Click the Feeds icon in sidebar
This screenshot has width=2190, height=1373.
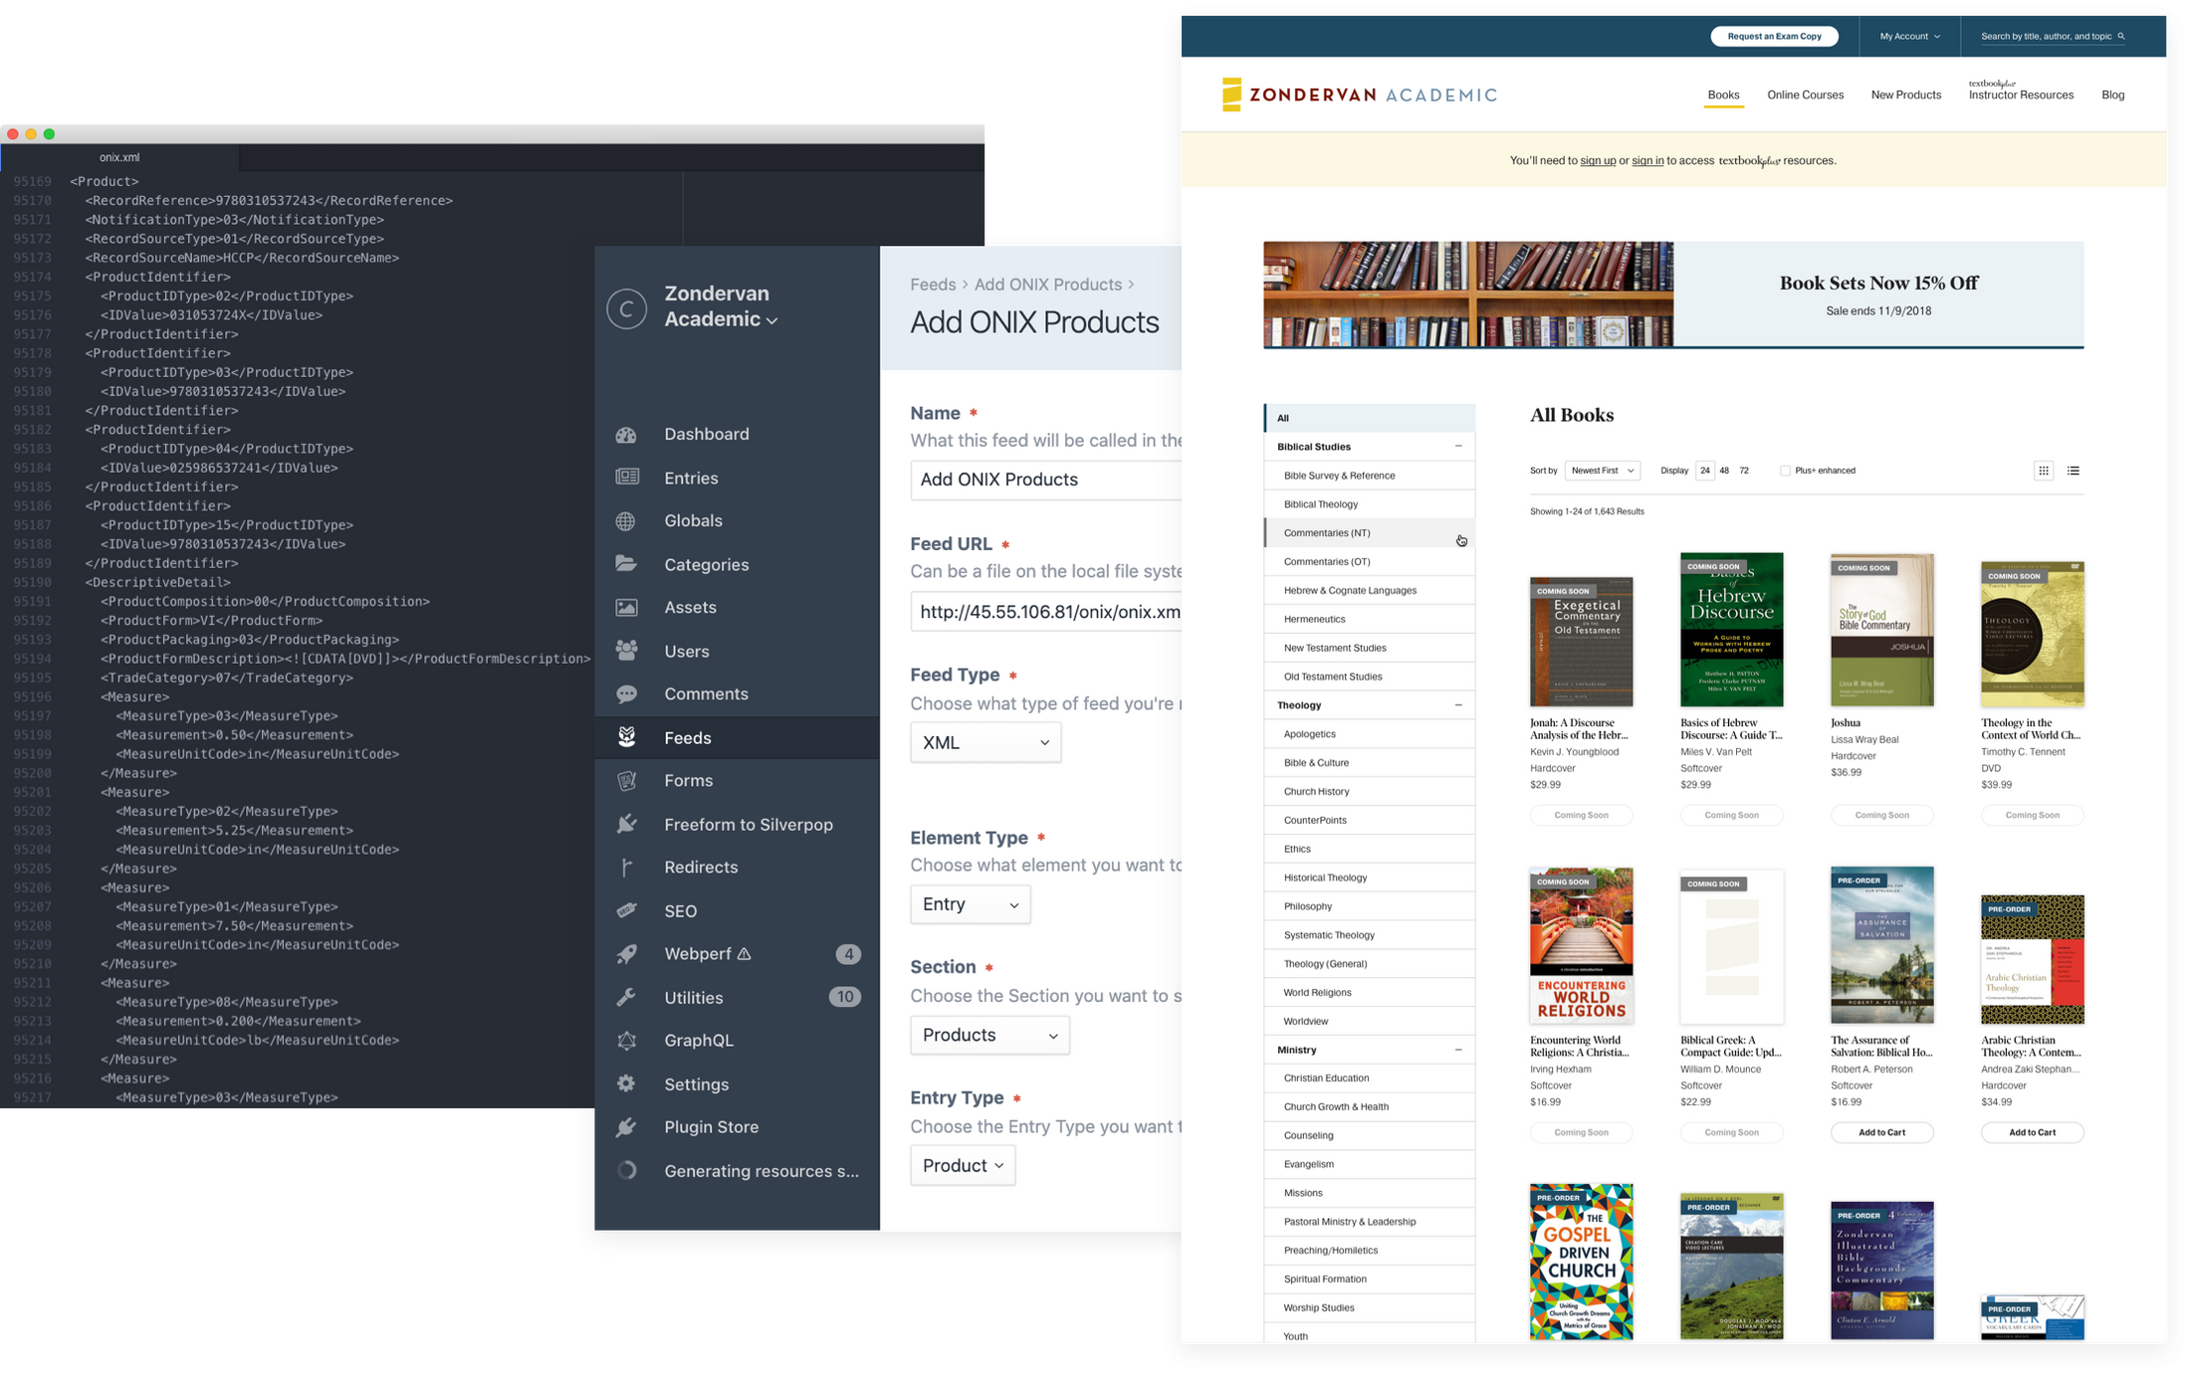coord(628,735)
